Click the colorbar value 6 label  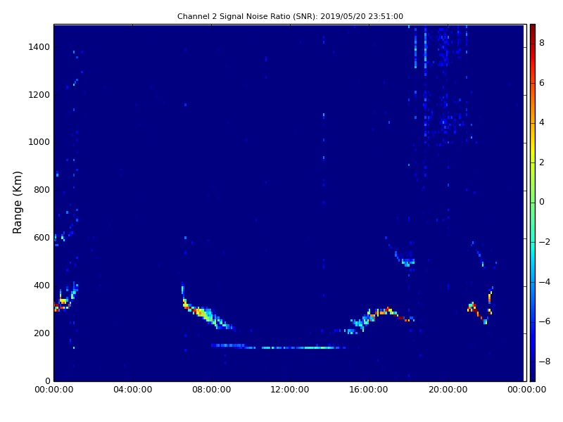542,83
